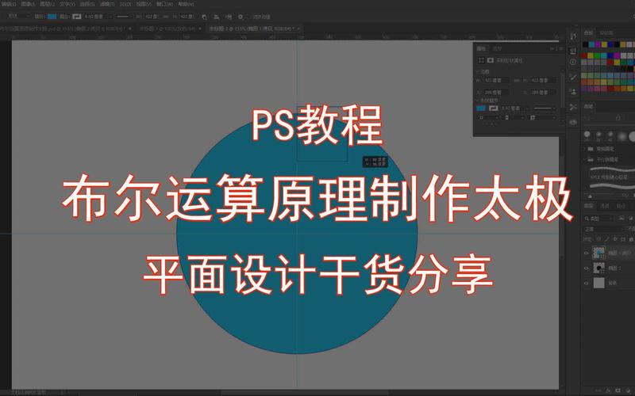This screenshot has height=396, width=635.
Task: Hide the 背景 layer via eye icon
Action: [x=587, y=283]
